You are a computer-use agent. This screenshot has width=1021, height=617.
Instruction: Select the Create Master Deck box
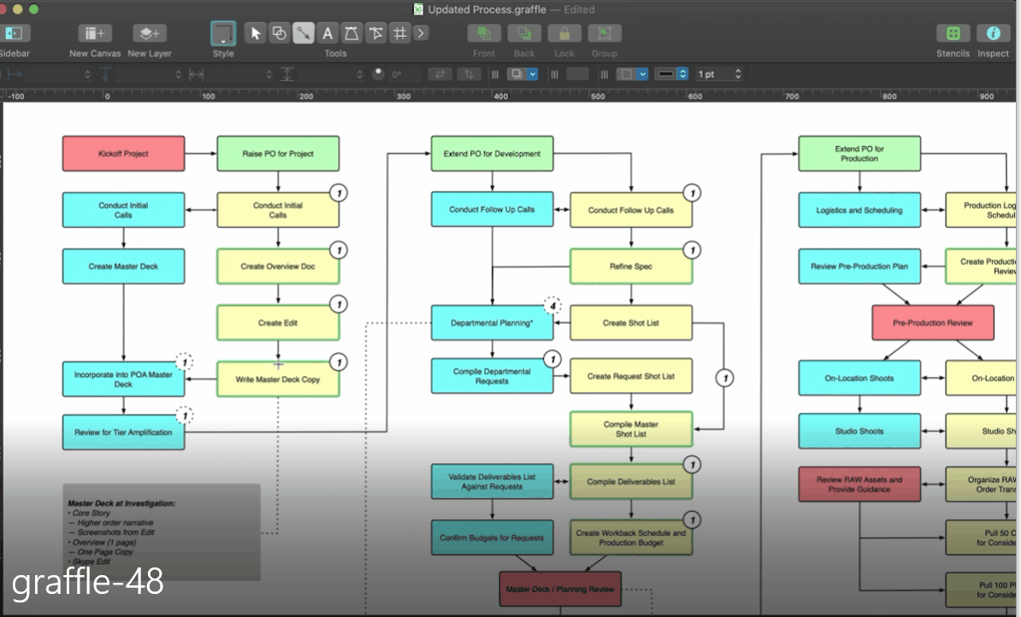click(x=124, y=266)
